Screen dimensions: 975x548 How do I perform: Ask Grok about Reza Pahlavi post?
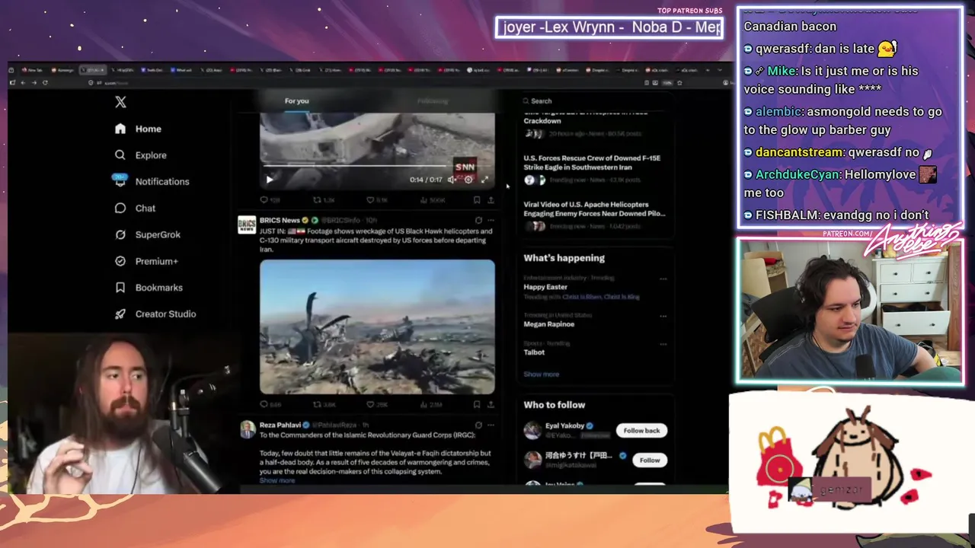[x=478, y=425]
